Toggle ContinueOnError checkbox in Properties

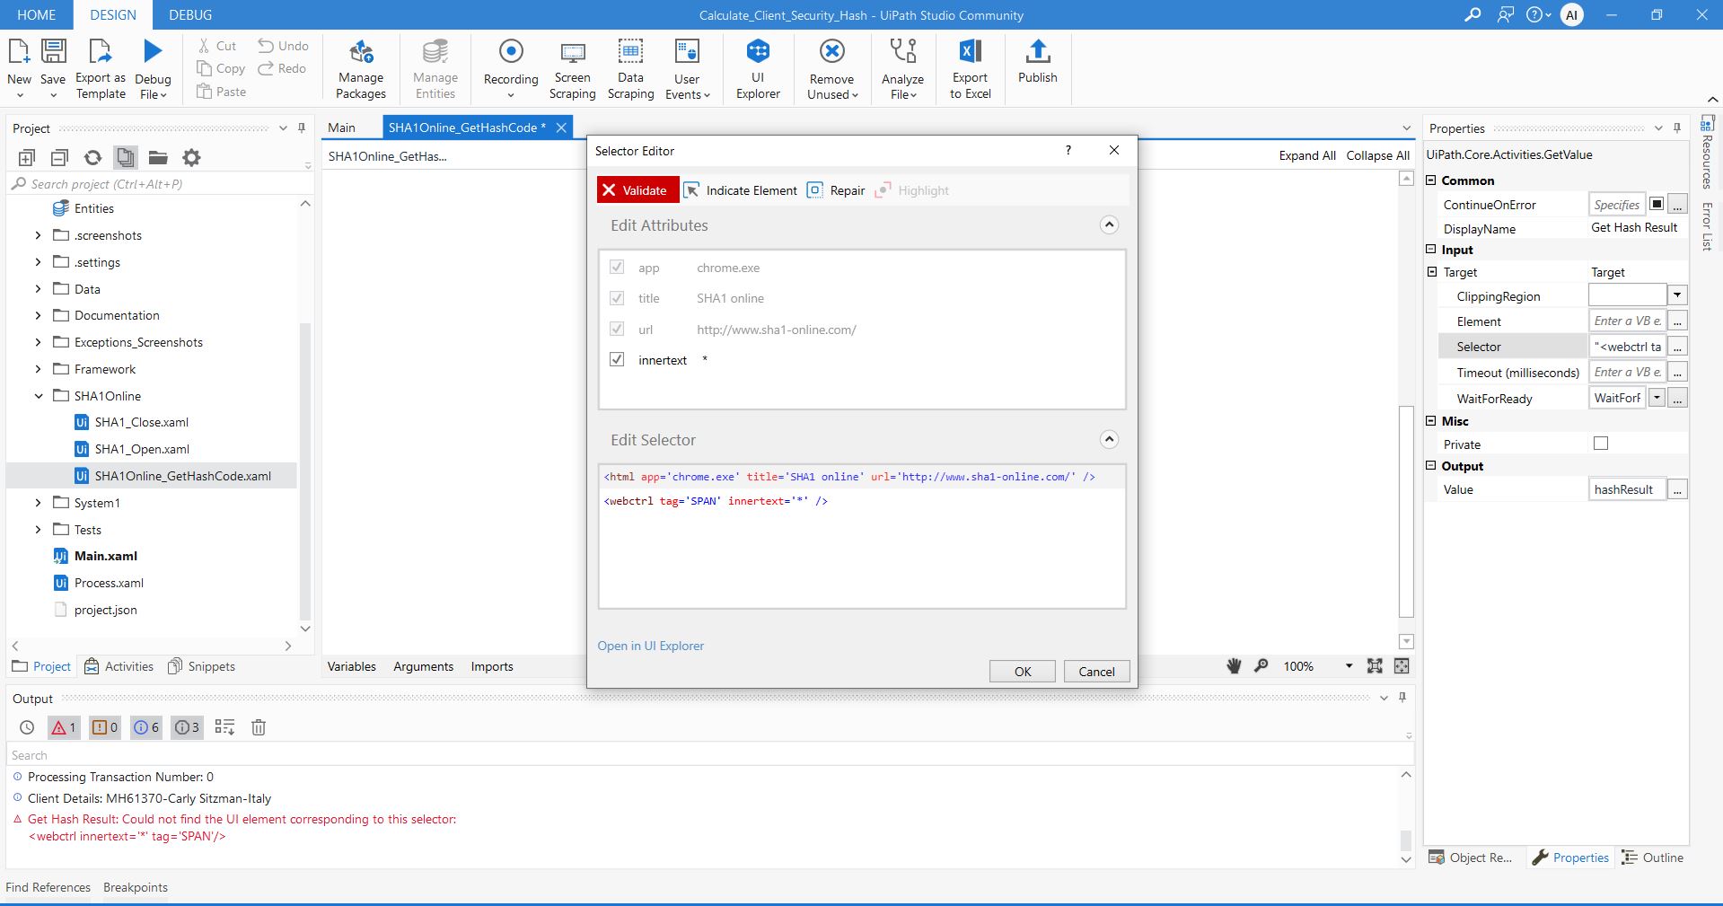[x=1657, y=204]
